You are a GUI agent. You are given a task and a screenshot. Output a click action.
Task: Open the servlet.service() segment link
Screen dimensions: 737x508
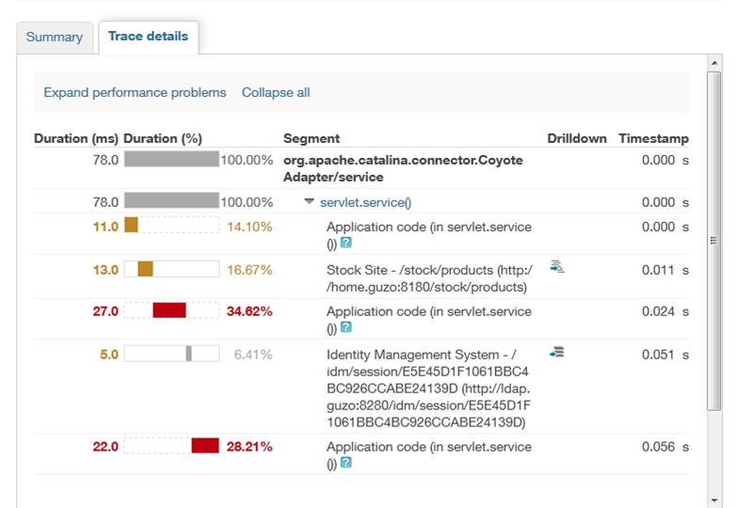(x=366, y=202)
